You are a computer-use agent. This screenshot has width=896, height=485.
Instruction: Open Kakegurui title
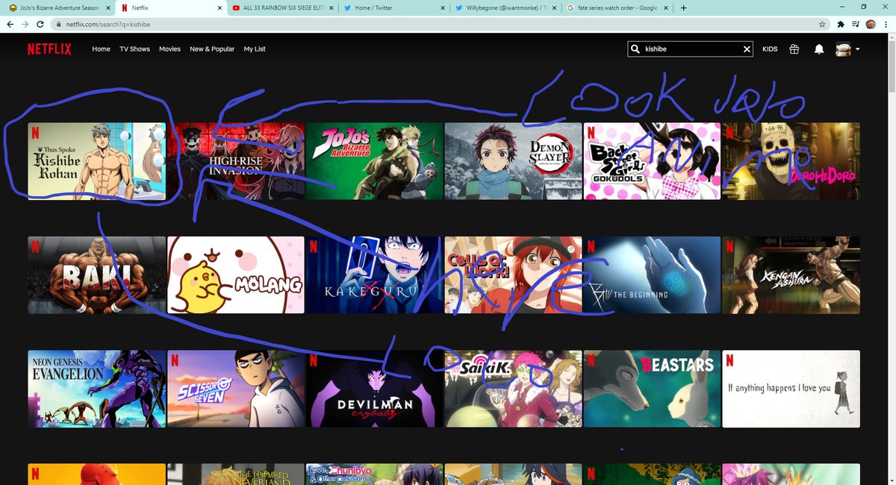(375, 275)
